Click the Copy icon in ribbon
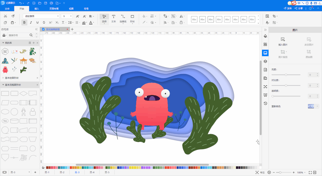This screenshot has width=322, height=176. point(5,23)
